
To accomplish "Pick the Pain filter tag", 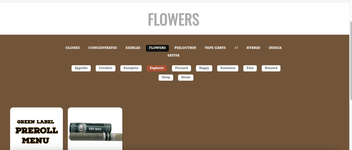I will pos(250,68).
